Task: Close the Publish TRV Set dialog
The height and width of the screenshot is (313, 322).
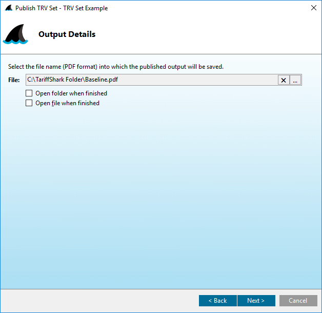Action: 313,8
